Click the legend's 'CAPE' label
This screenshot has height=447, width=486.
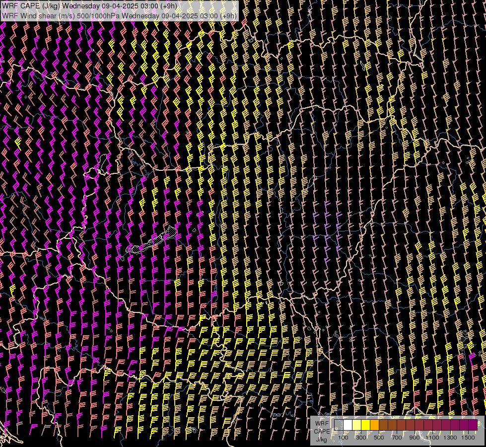(x=322, y=432)
